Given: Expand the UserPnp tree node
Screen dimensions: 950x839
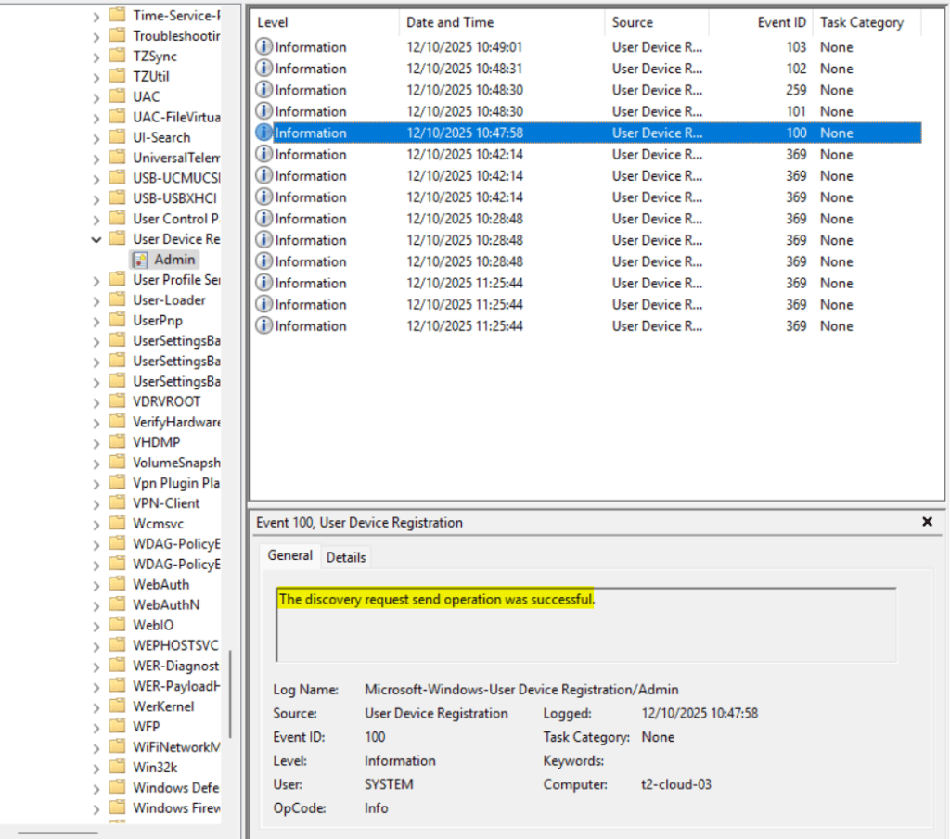Looking at the screenshot, I should [x=96, y=320].
